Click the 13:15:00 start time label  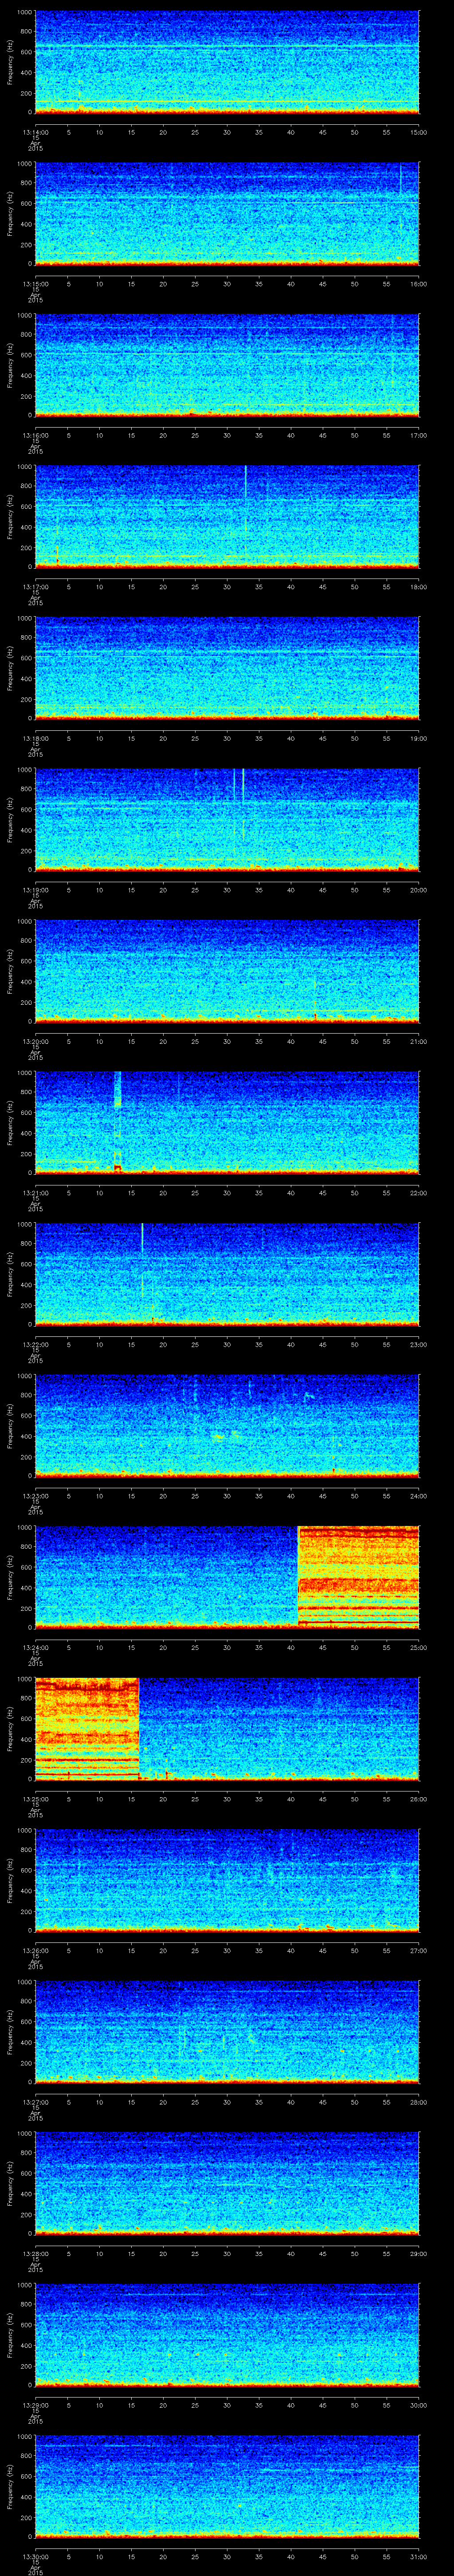click(35, 284)
